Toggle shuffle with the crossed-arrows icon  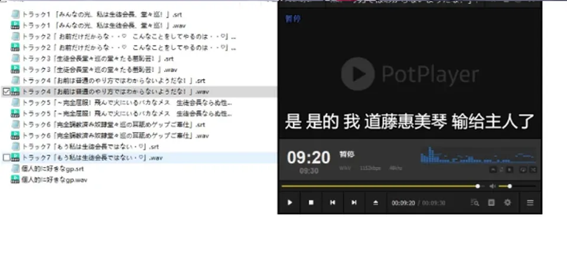click(x=533, y=170)
